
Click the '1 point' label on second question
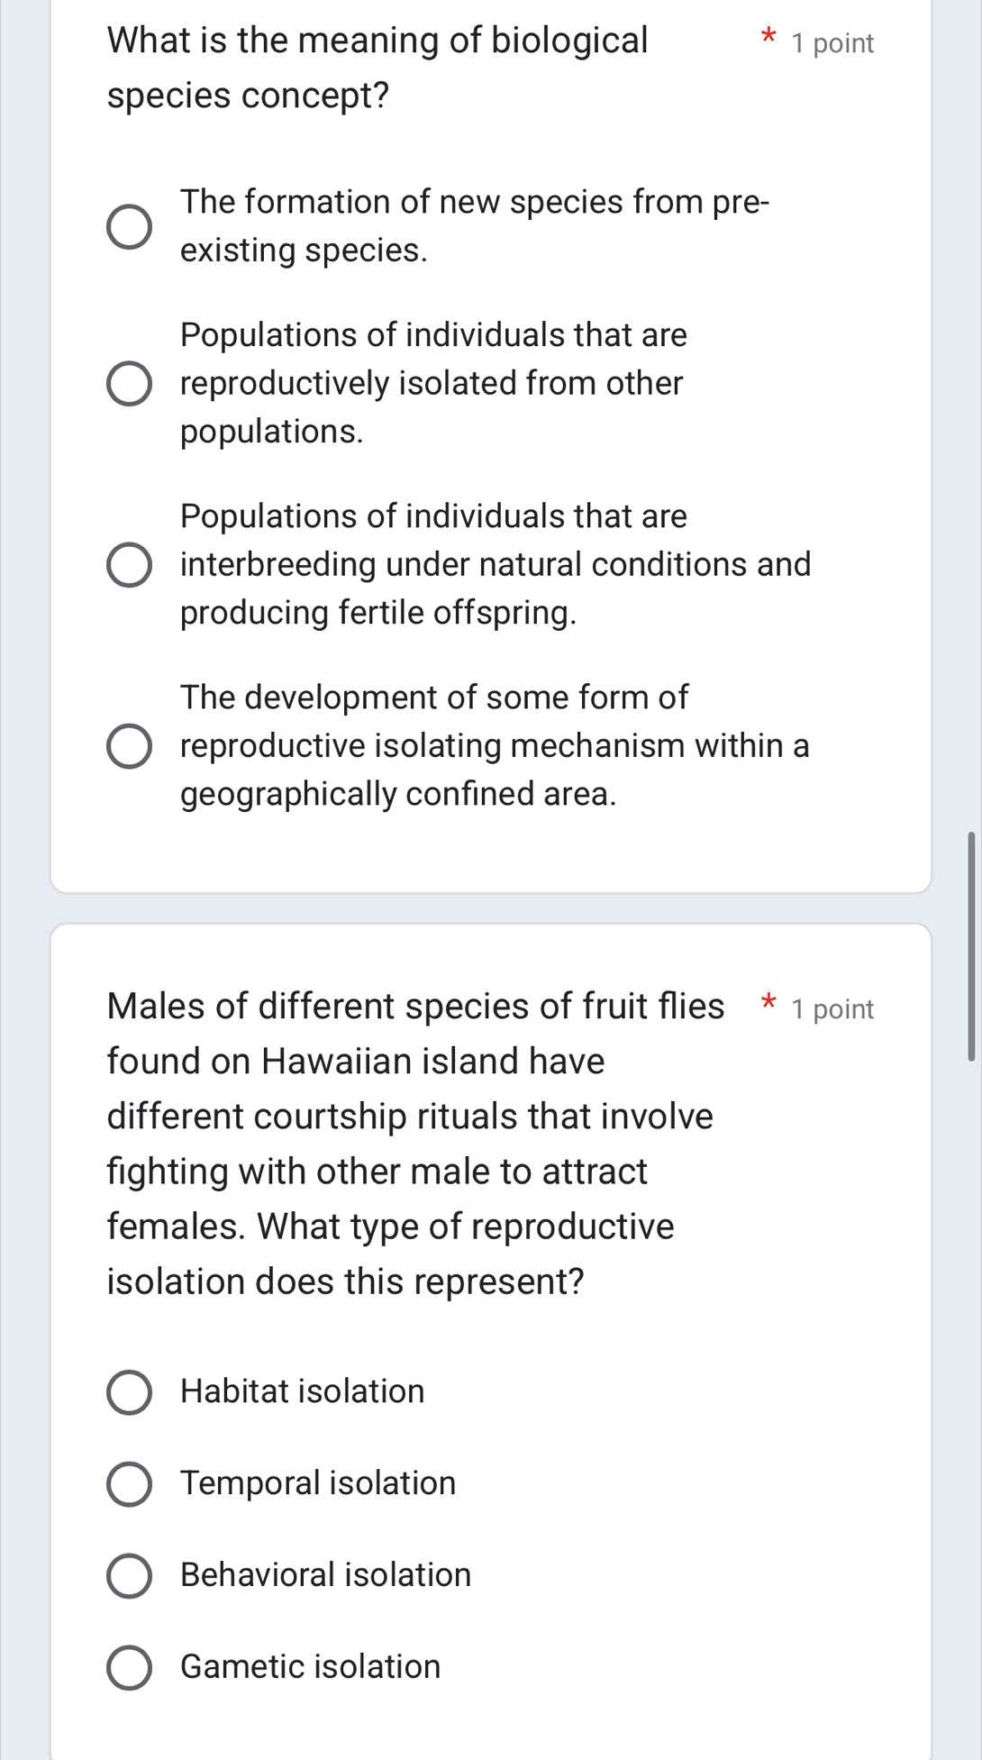[x=829, y=1008]
